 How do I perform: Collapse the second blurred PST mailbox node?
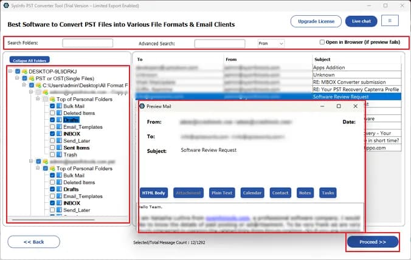(31, 161)
